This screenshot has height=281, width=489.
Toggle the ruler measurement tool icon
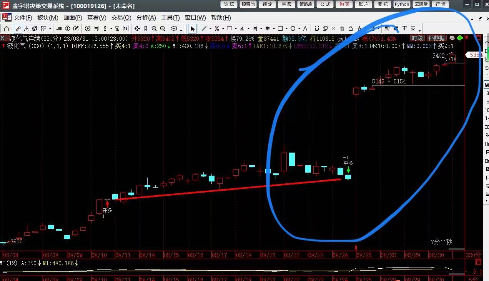tap(18, 28)
